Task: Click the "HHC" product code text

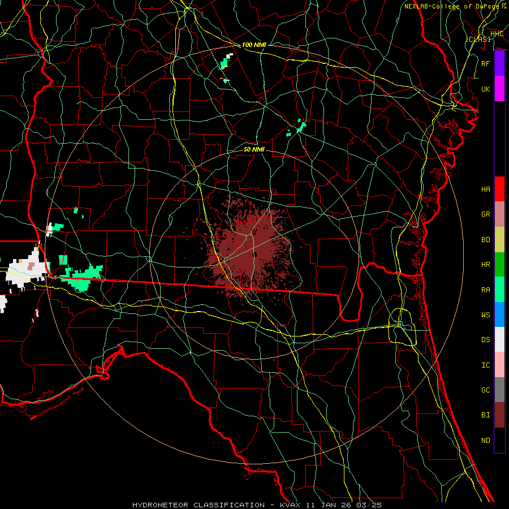Action: tap(497, 34)
